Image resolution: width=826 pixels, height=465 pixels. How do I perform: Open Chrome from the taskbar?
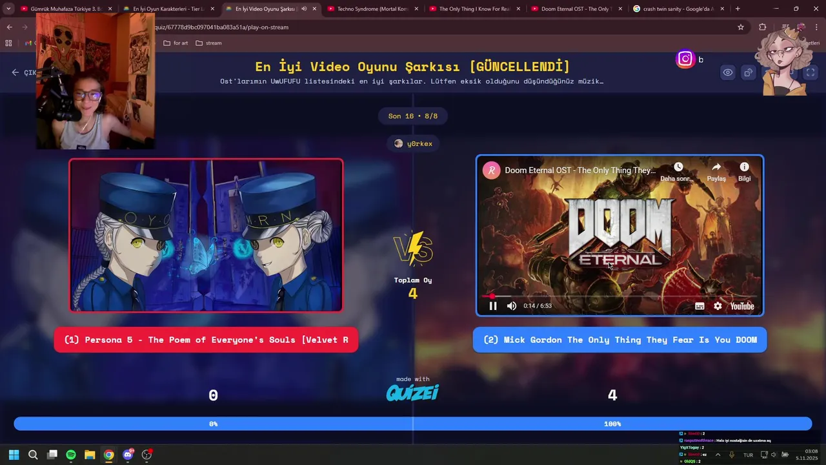(109, 455)
